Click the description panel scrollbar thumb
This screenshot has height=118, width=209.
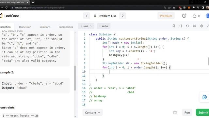click(75, 78)
